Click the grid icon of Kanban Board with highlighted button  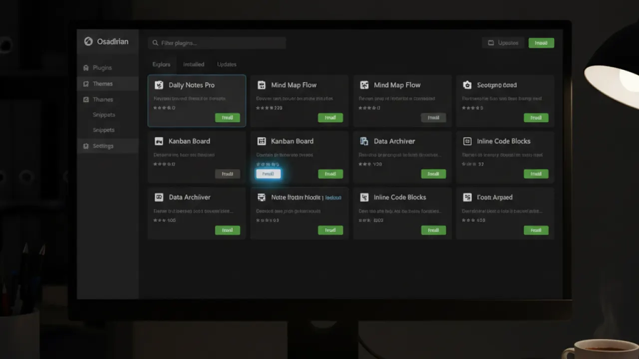(262, 141)
